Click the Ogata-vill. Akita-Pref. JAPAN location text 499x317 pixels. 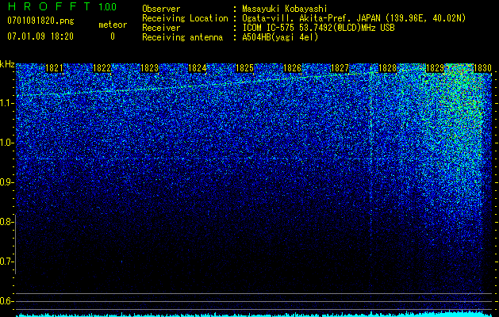354,18
